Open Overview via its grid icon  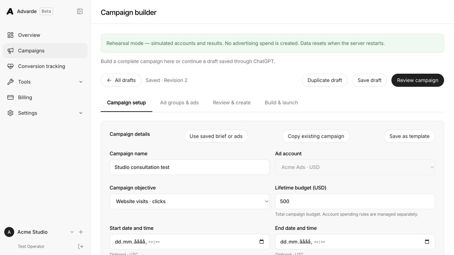(x=11, y=35)
